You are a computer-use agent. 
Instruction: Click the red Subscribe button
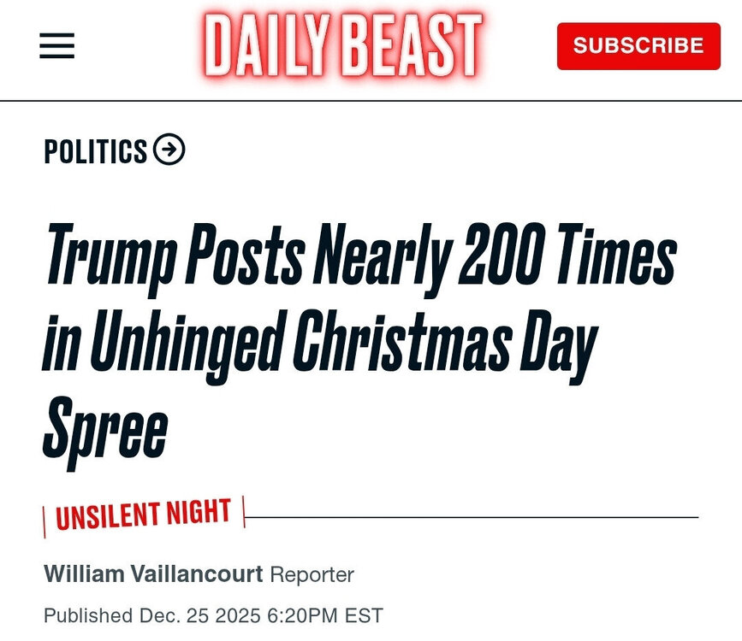click(x=638, y=45)
